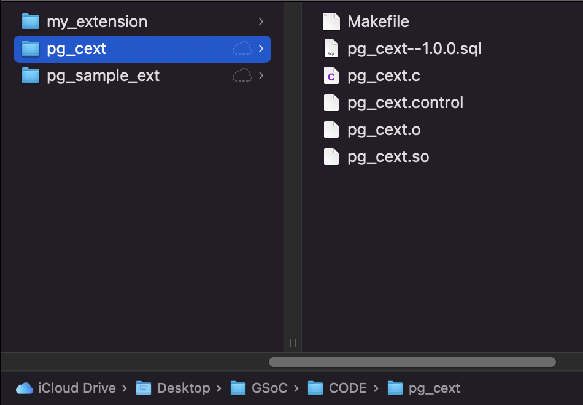This screenshot has height=405, width=583.
Task: Click the my_extension folder icon
Action: 30,21
